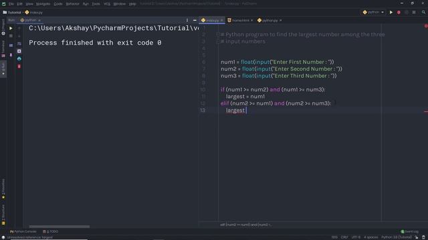
Task: Open the Event Log
Action: [x=410, y=231]
